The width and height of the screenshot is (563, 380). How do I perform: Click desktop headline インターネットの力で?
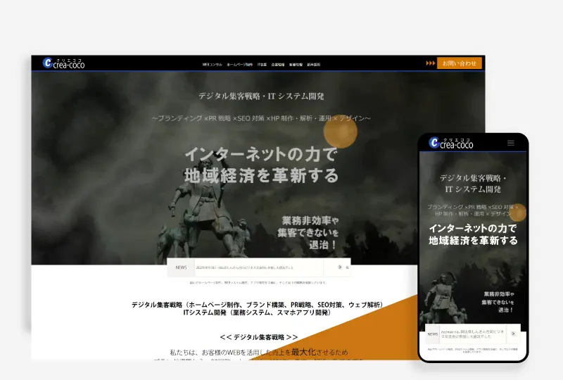[x=261, y=154]
